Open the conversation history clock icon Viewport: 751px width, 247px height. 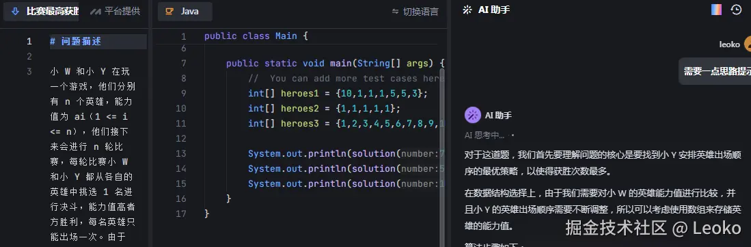click(736, 10)
